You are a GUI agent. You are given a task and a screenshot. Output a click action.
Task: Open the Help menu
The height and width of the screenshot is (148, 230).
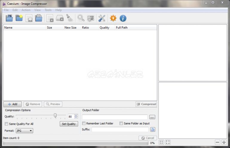[x=59, y=10]
